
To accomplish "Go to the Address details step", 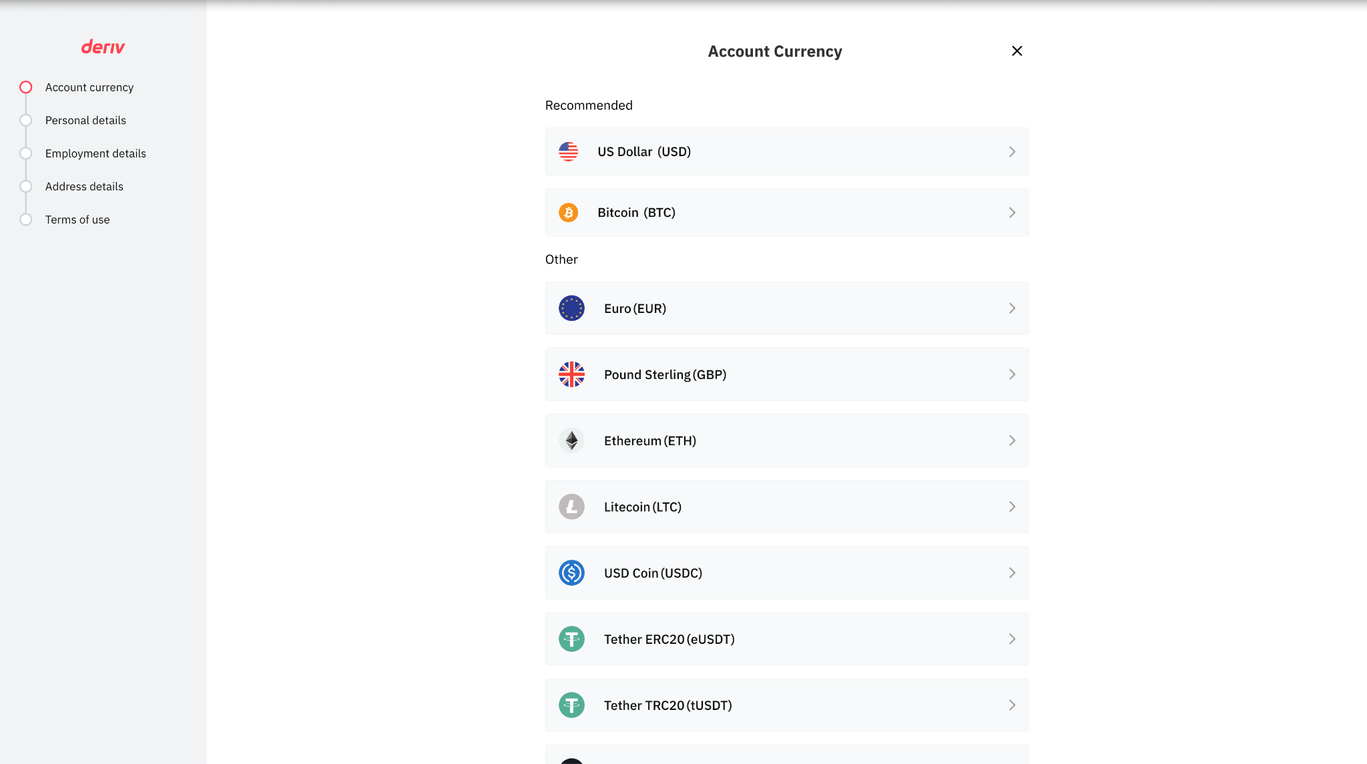I will (x=84, y=186).
